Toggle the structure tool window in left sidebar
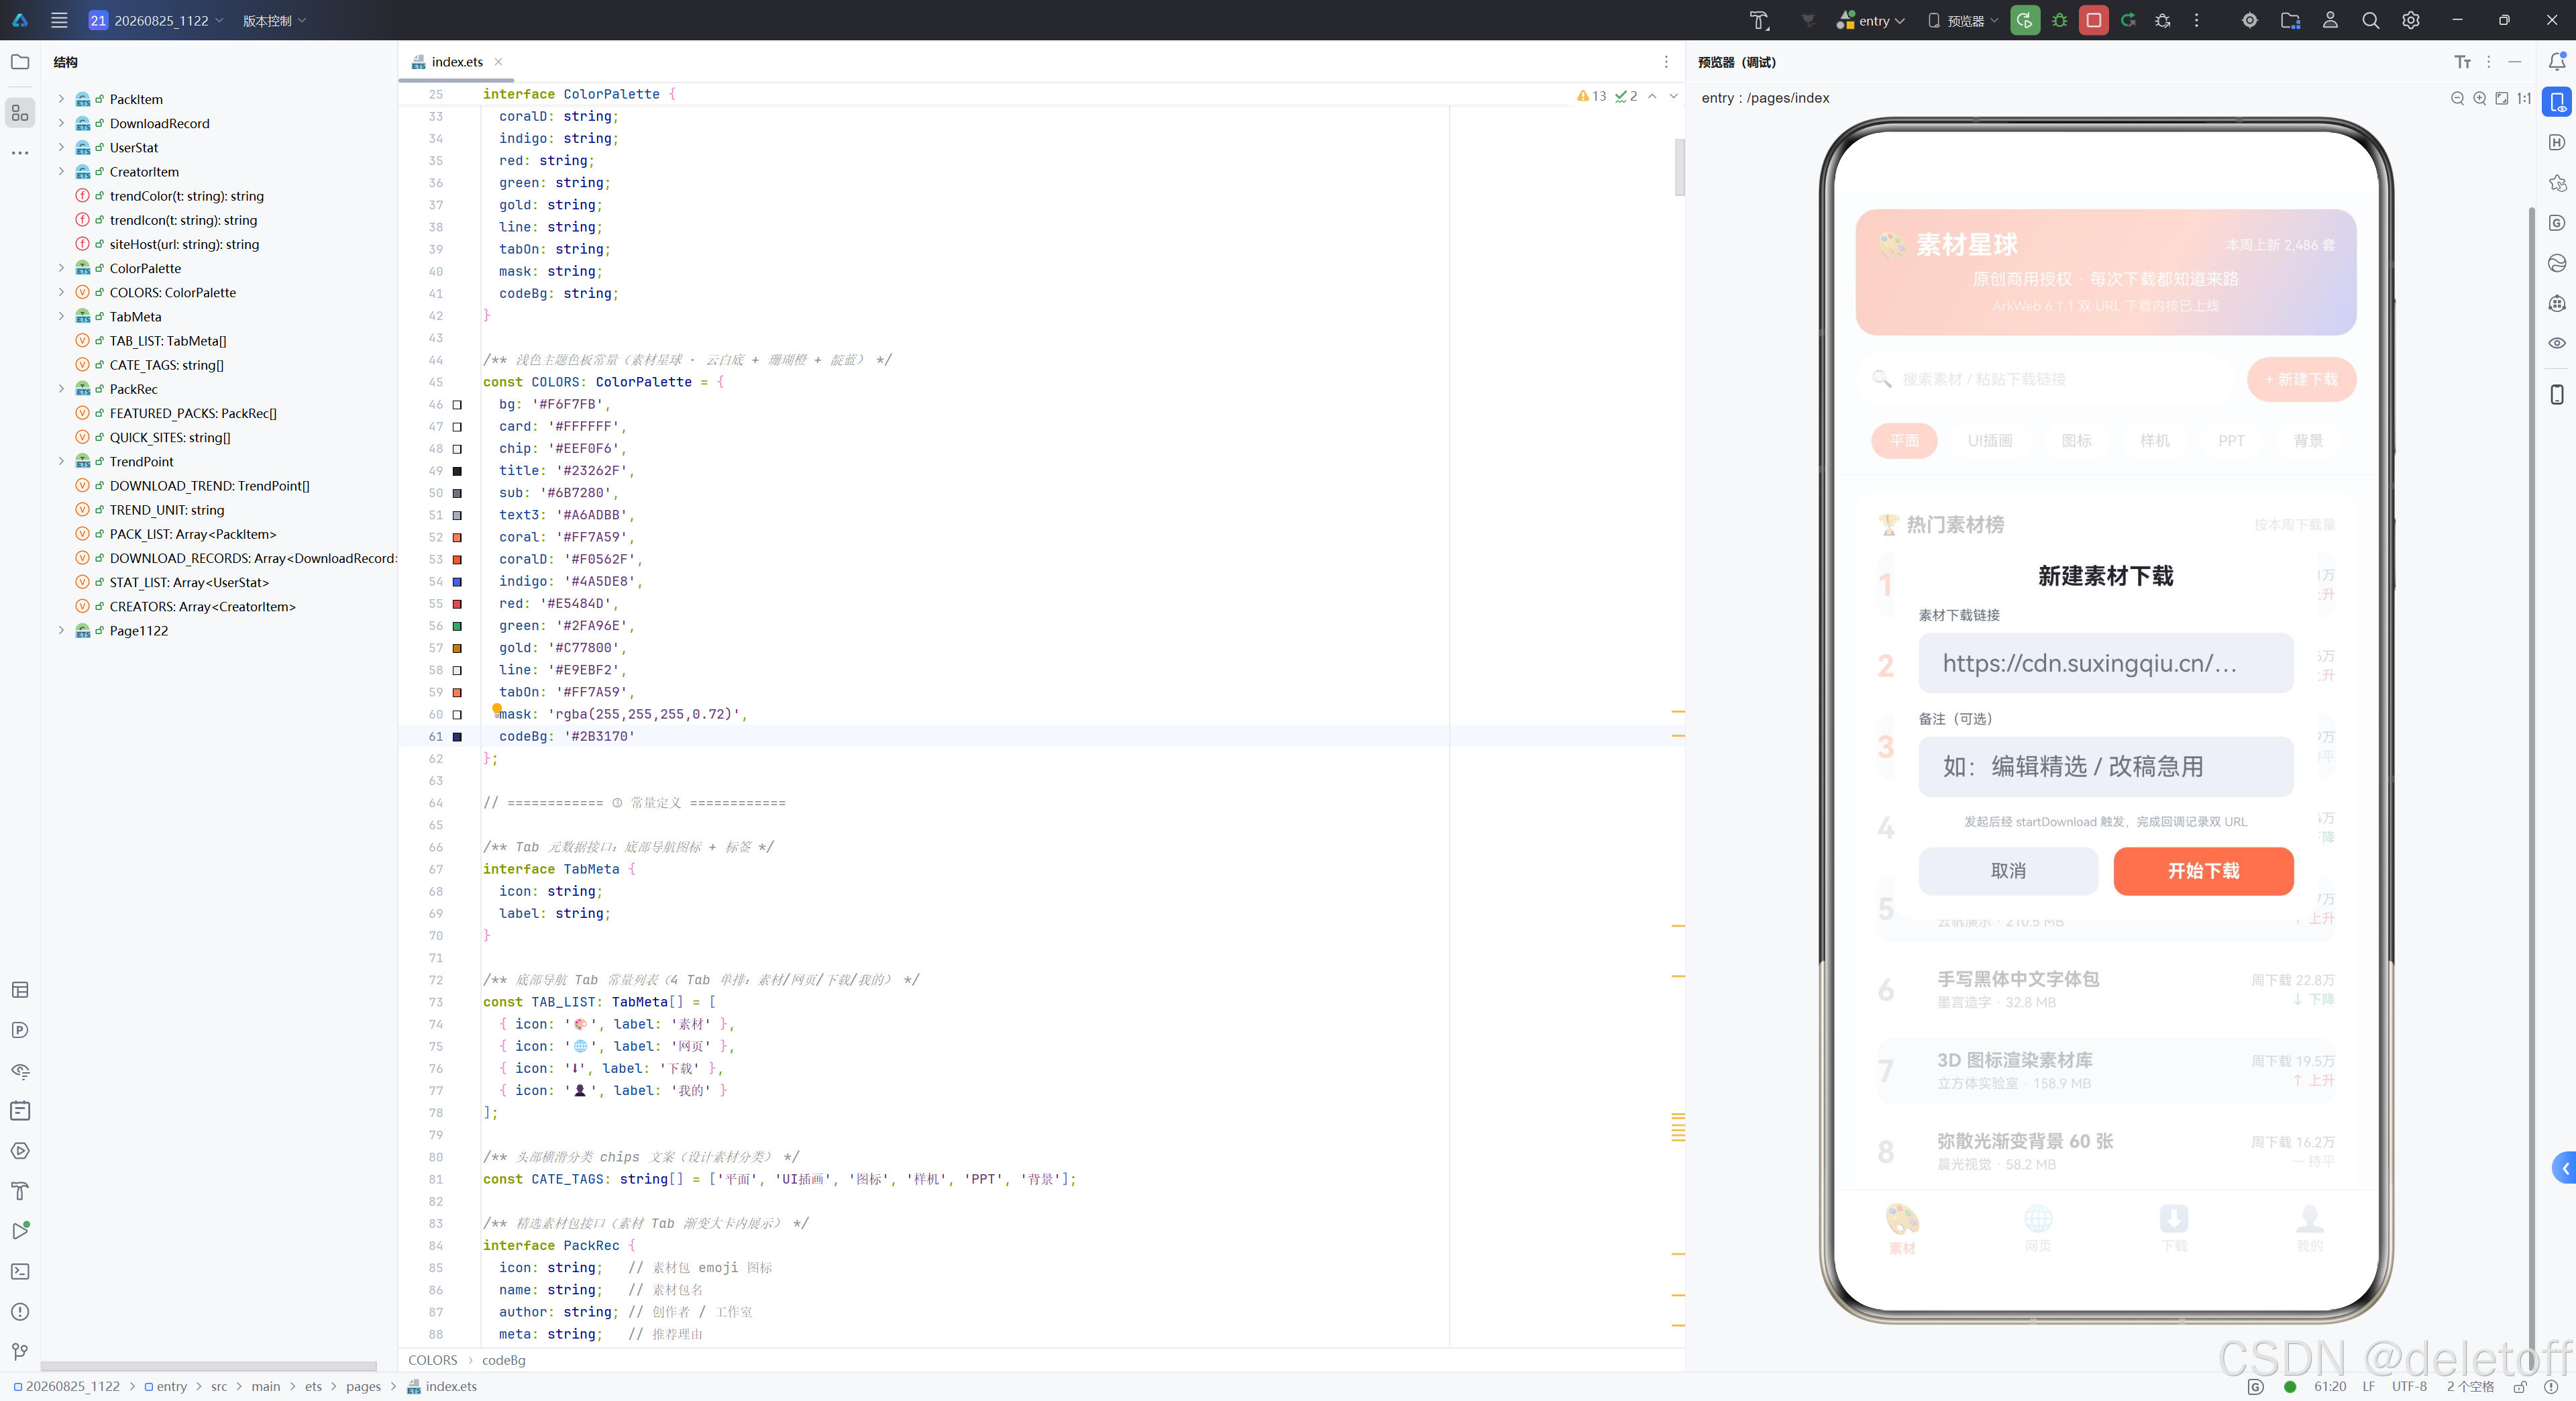2576x1401 pixels. 20,112
